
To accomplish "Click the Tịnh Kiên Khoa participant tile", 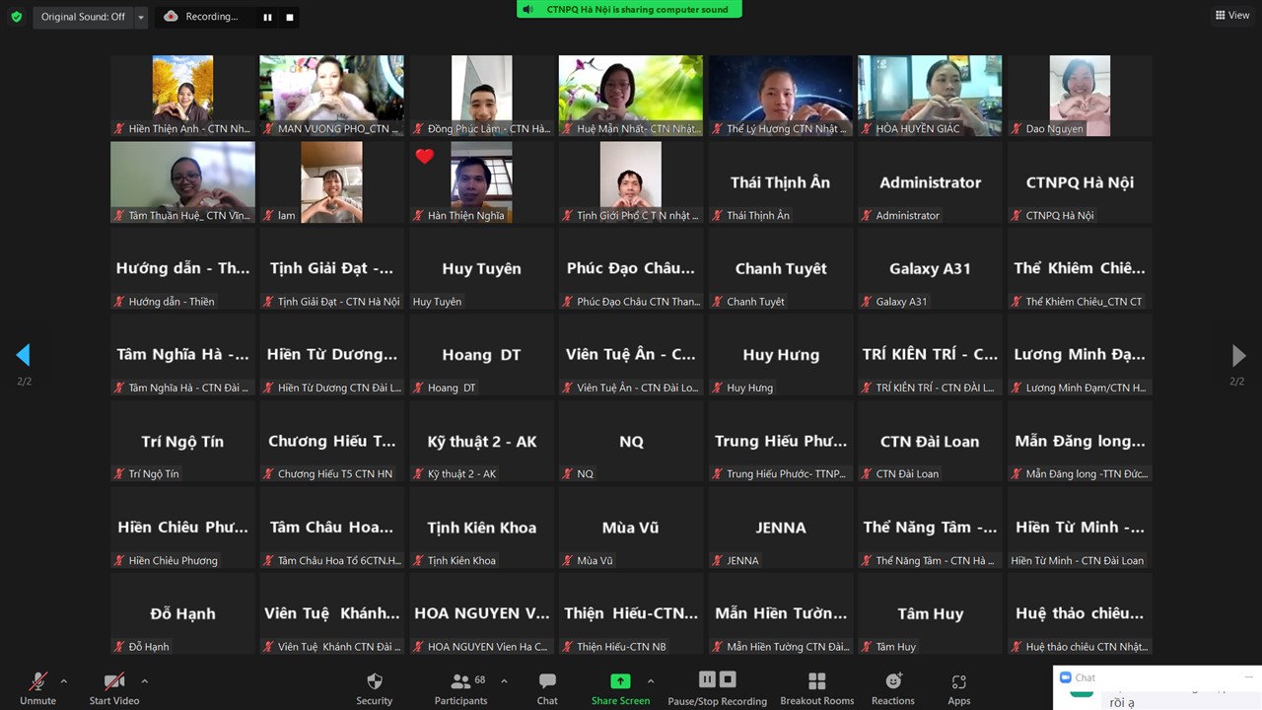I will (481, 528).
